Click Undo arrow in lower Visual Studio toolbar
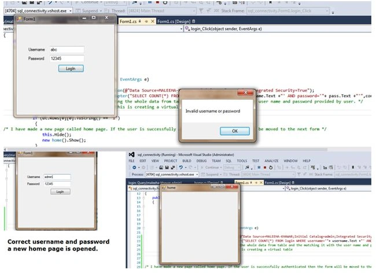This screenshot has height=273, width=376. tap(181, 168)
